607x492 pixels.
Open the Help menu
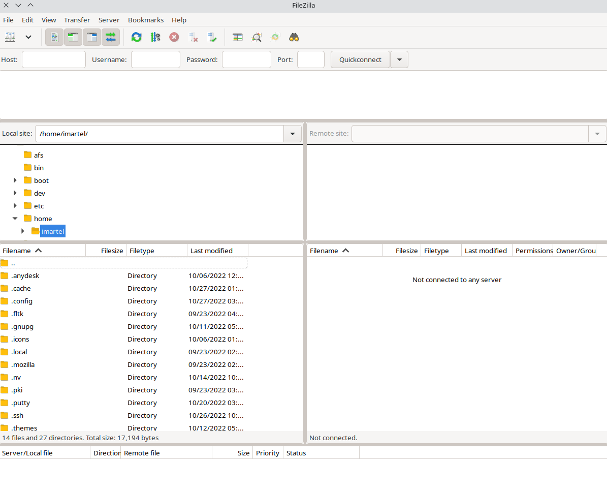[x=179, y=20]
